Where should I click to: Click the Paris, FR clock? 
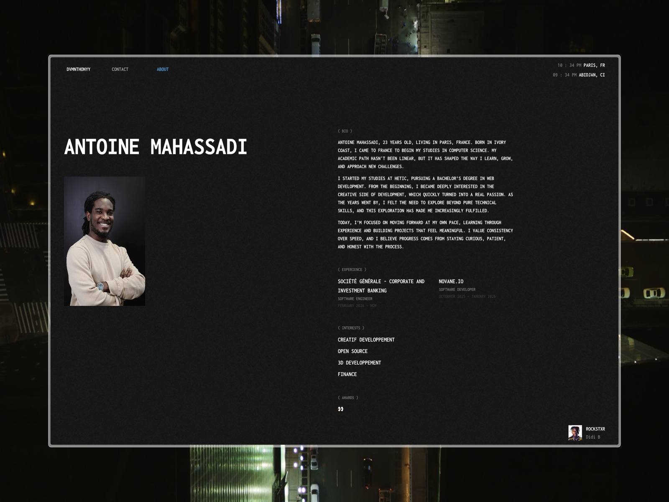(x=581, y=65)
